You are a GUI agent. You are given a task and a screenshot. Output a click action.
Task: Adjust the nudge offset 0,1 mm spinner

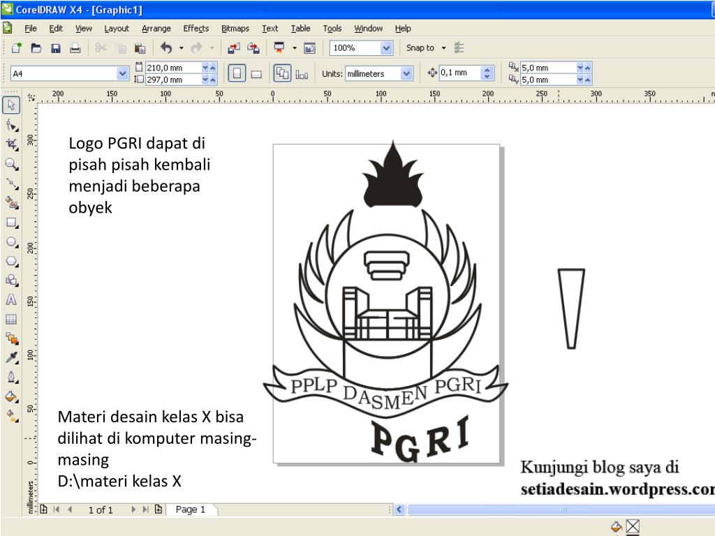tap(487, 73)
